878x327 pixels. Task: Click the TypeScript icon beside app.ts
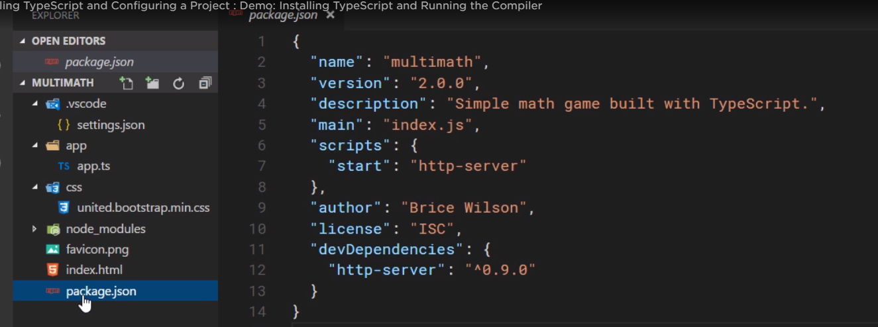(x=64, y=166)
